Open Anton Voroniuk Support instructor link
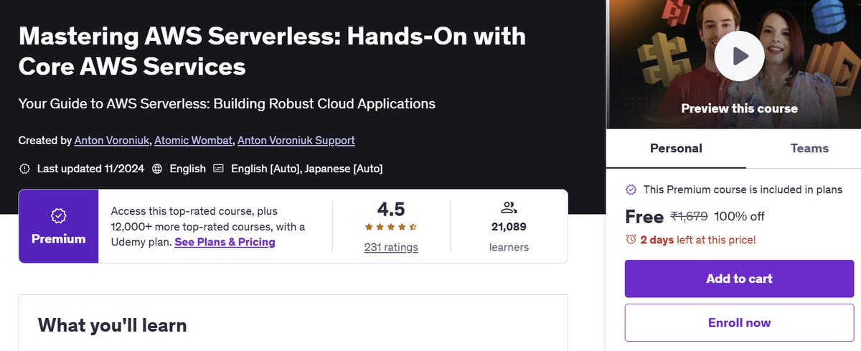 coord(296,141)
